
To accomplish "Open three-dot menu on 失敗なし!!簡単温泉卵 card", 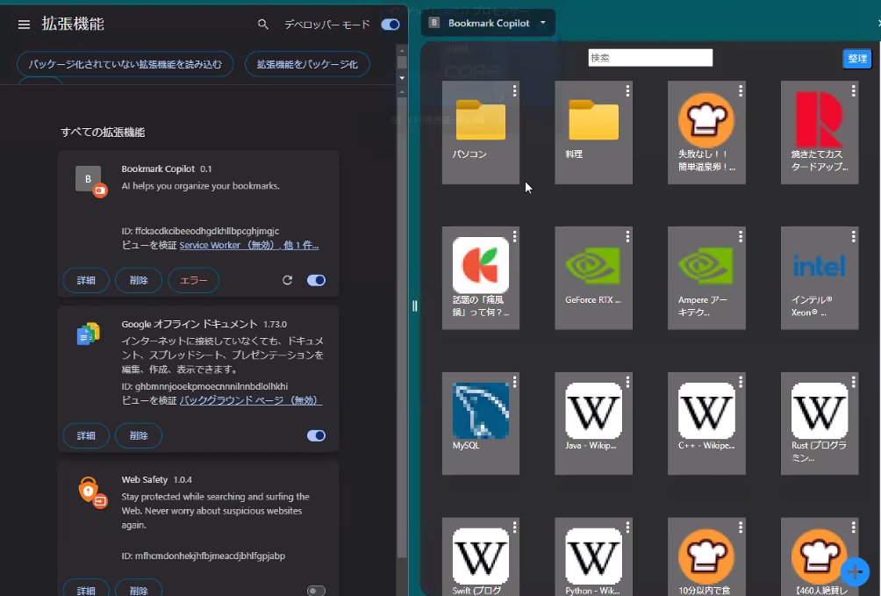I will tap(741, 90).
